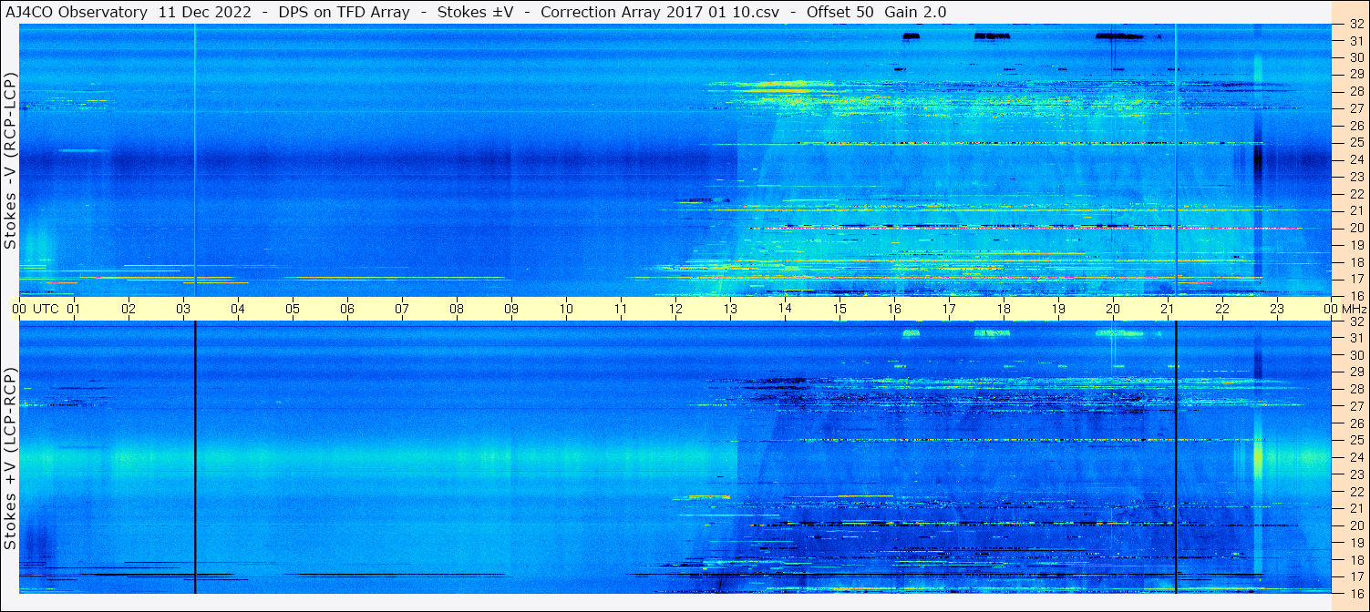The image size is (1370, 612).
Task: Select hour marker 11 on the time axis
Action: tap(621, 309)
